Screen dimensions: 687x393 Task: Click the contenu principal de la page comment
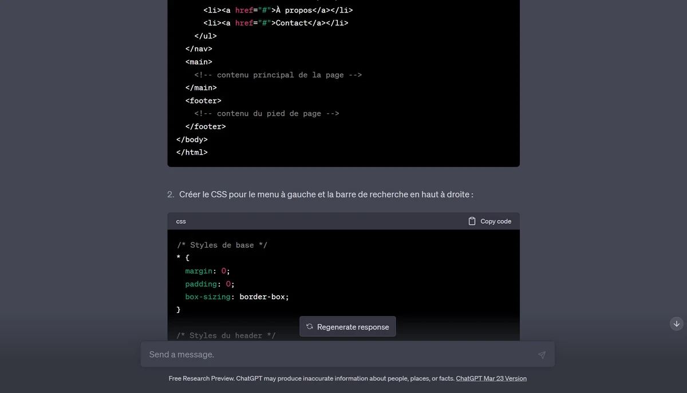tap(278, 75)
